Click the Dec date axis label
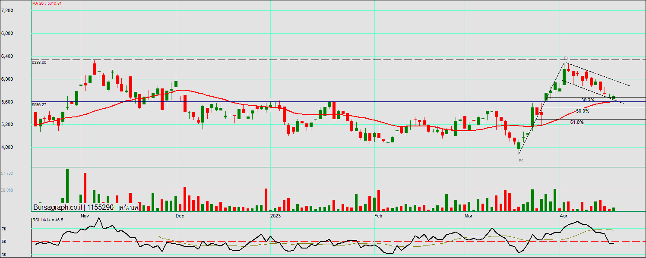The image size is (646, 258). pos(180,215)
